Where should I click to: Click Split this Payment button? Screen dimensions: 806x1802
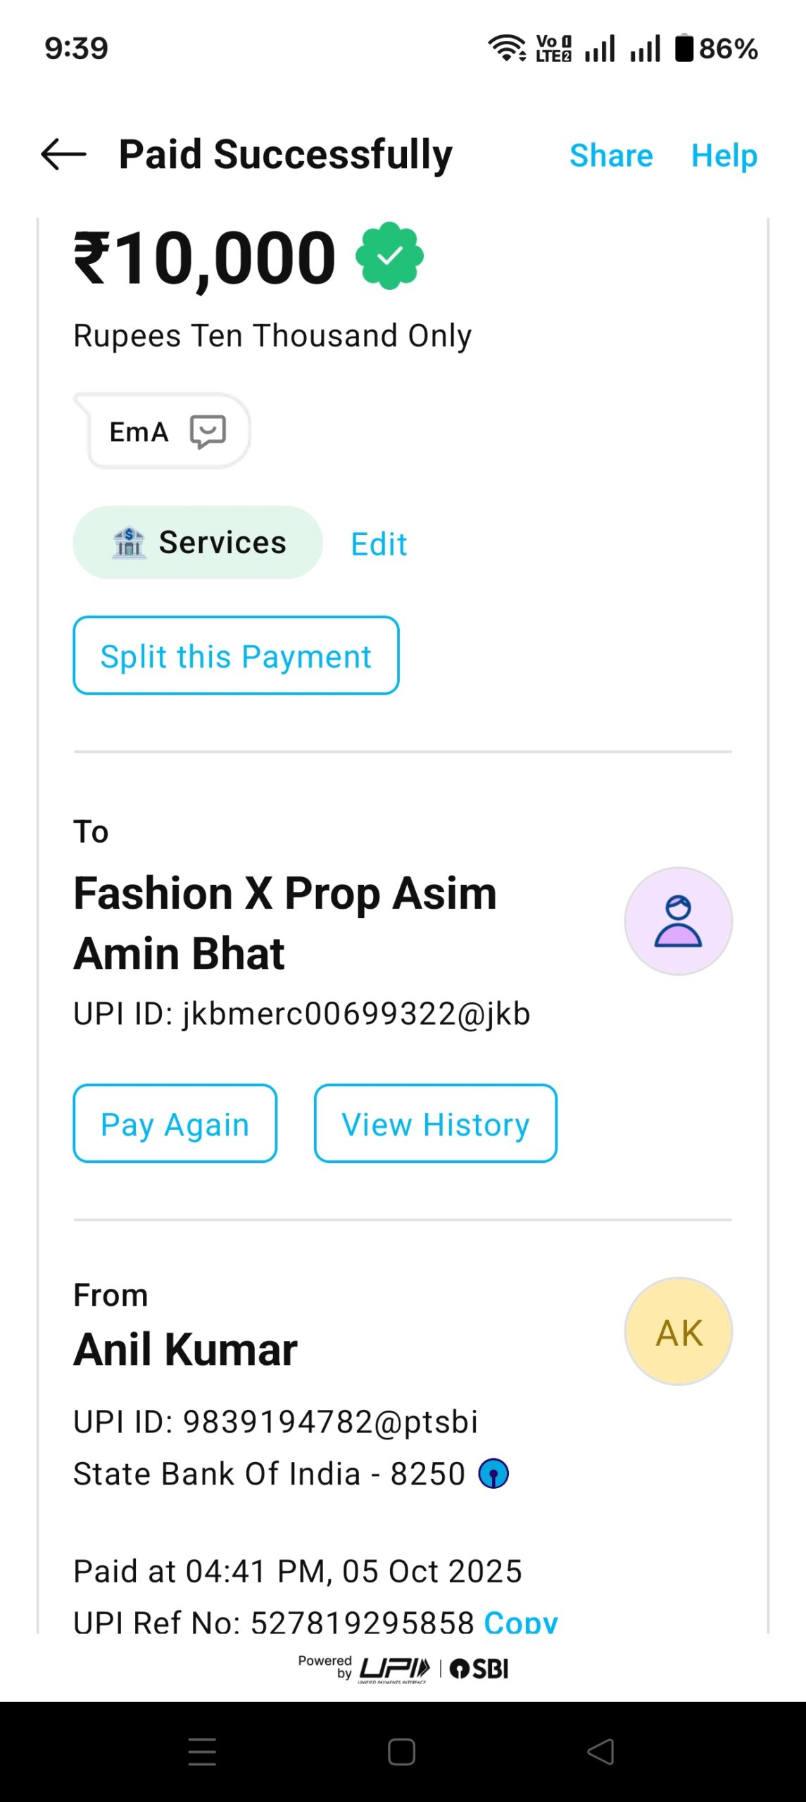(236, 655)
